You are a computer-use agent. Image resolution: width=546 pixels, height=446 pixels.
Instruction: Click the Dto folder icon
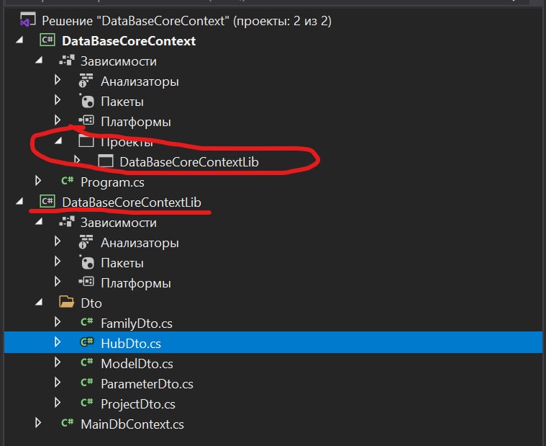coord(66,302)
